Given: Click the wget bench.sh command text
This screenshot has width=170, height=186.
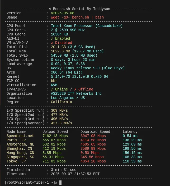Looking at the screenshot, I should 77,17.
